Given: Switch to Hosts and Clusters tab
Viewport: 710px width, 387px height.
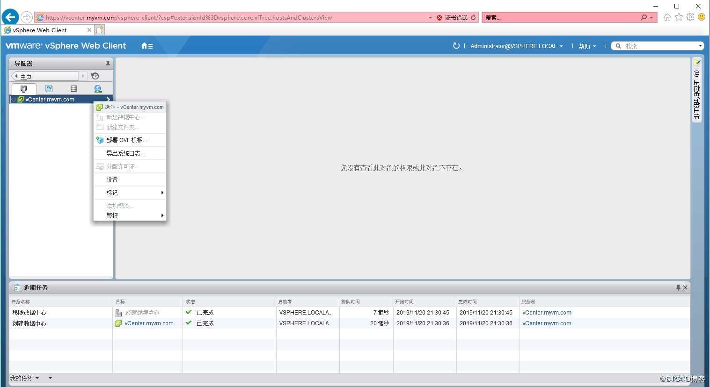Looking at the screenshot, I should 24,89.
